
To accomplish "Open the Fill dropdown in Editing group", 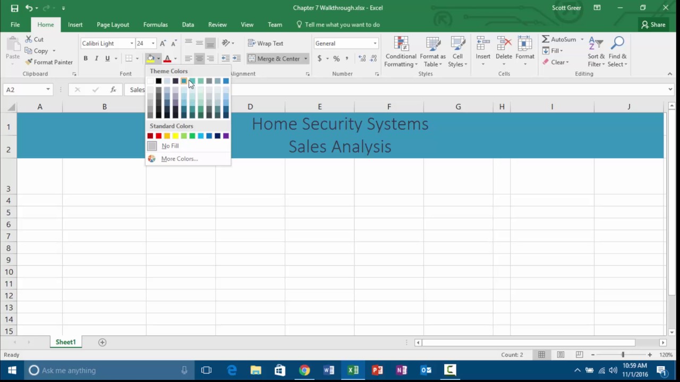I will coord(553,51).
